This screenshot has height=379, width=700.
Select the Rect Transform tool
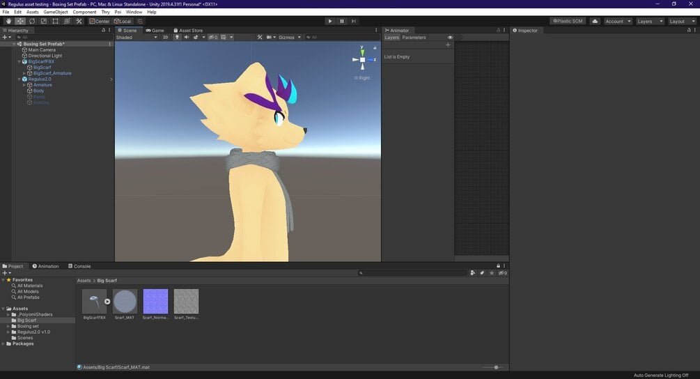(55, 21)
